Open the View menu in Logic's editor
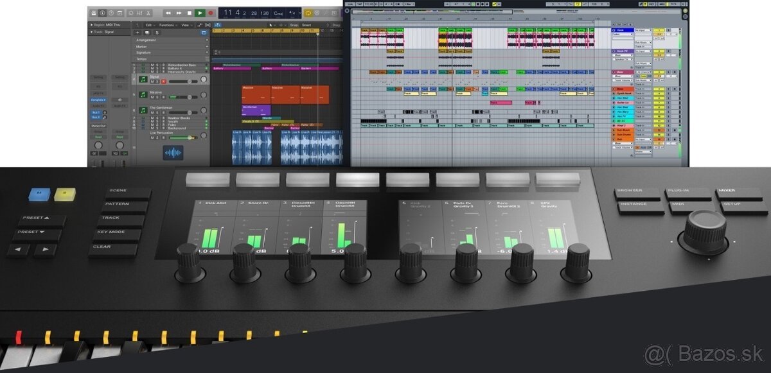771x373 pixels. (x=186, y=24)
